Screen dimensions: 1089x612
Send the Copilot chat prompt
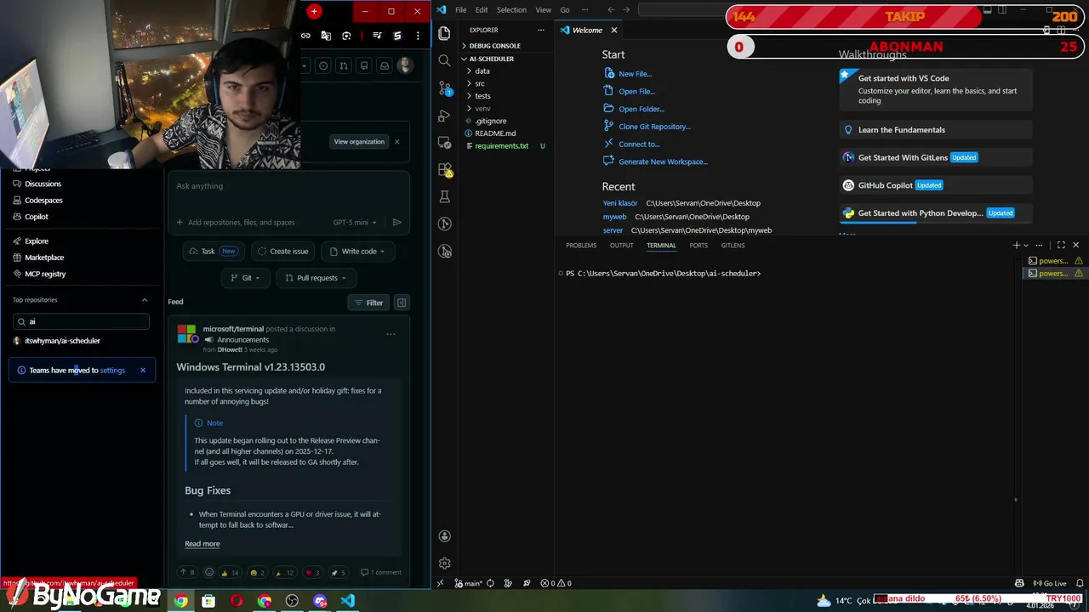click(396, 223)
